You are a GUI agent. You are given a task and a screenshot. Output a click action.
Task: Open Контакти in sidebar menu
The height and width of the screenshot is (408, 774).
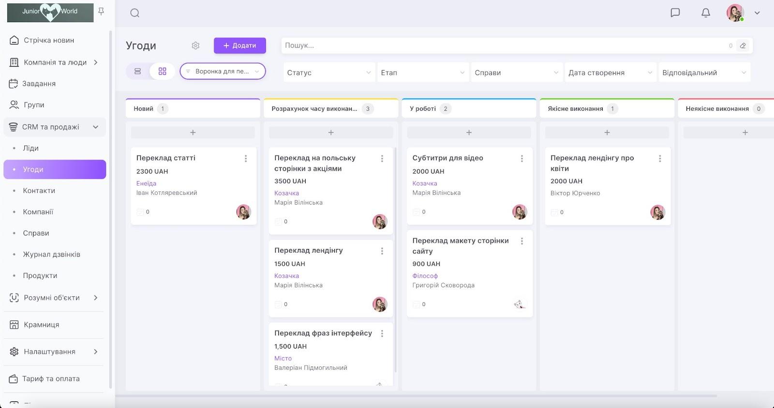pos(39,191)
